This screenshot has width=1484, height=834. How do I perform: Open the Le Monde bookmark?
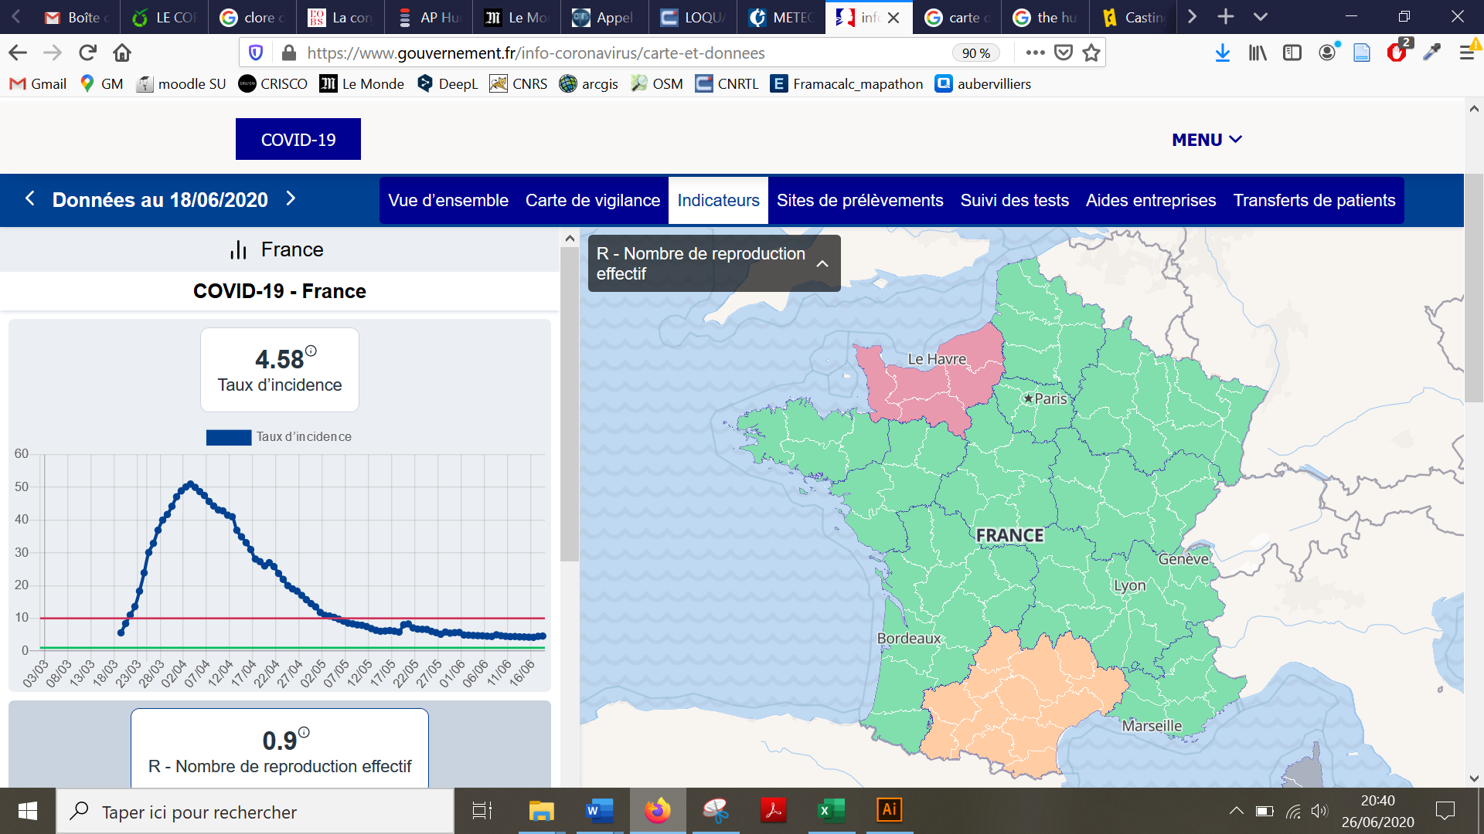tap(362, 83)
